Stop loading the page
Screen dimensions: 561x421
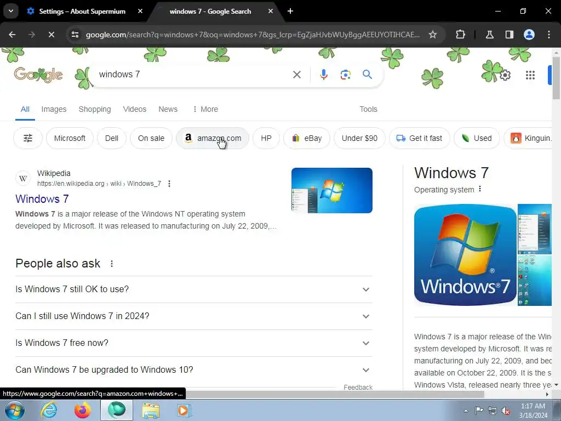pos(51,35)
